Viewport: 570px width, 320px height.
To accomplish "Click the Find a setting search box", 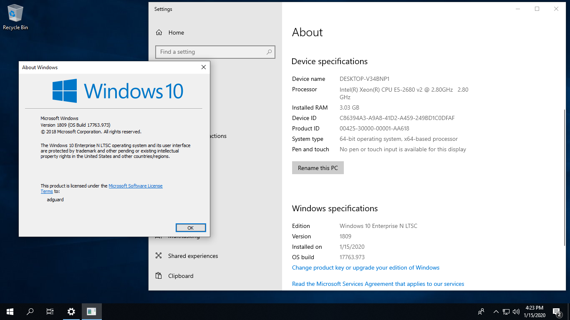I will pos(215,52).
